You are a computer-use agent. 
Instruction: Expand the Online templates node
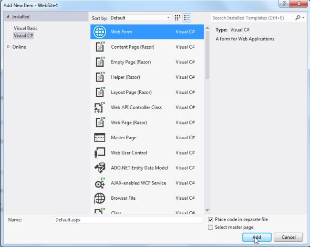tap(8, 47)
